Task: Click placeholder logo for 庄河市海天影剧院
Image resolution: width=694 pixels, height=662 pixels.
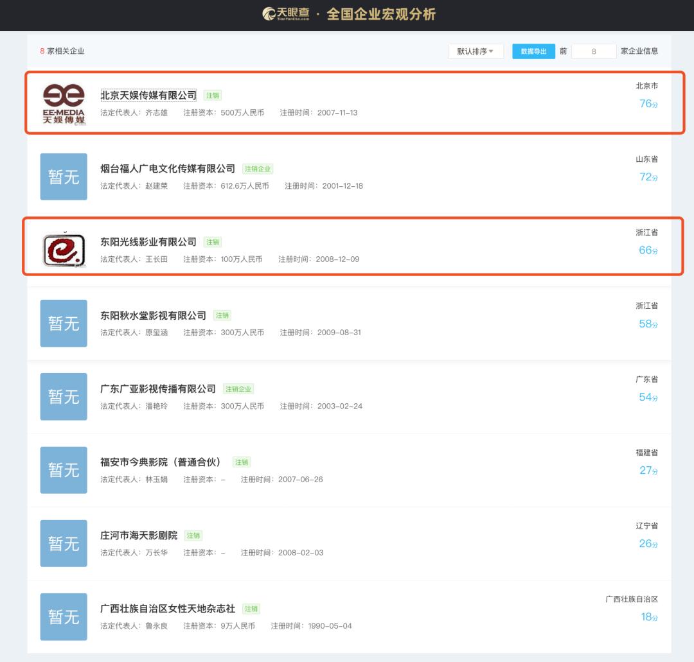Action: [64, 543]
